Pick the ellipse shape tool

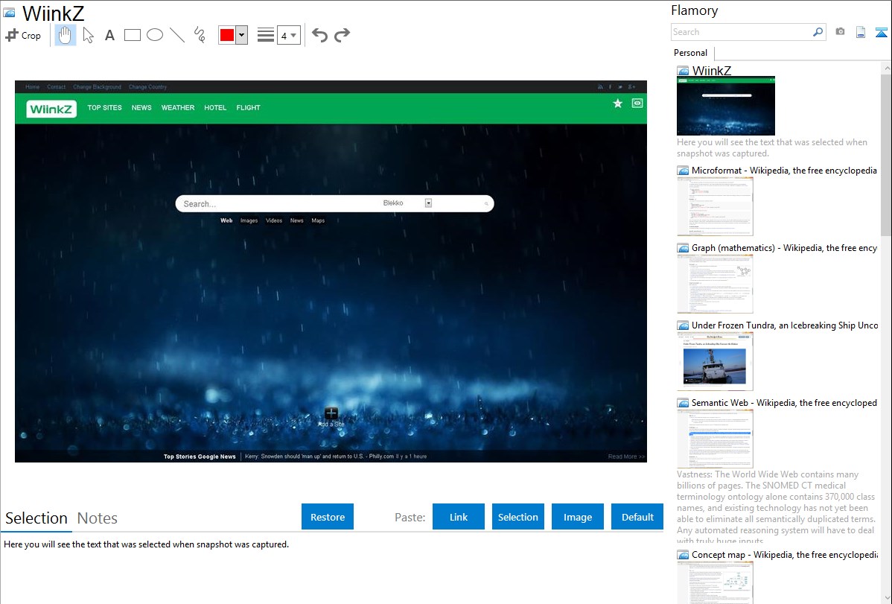pyautogui.click(x=155, y=35)
